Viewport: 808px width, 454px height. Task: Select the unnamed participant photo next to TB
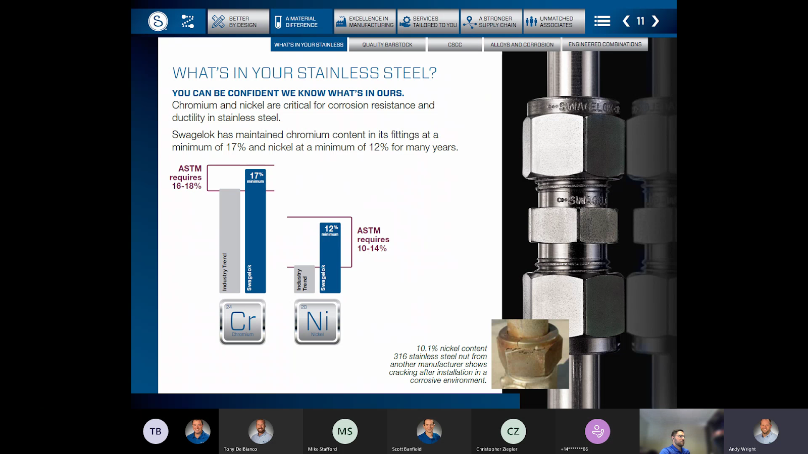[x=197, y=431]
